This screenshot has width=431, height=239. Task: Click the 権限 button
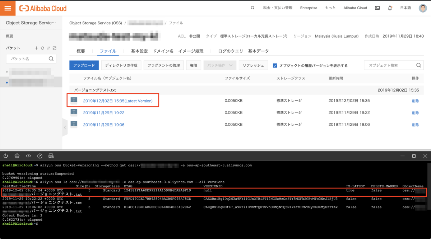click(194, 65)
